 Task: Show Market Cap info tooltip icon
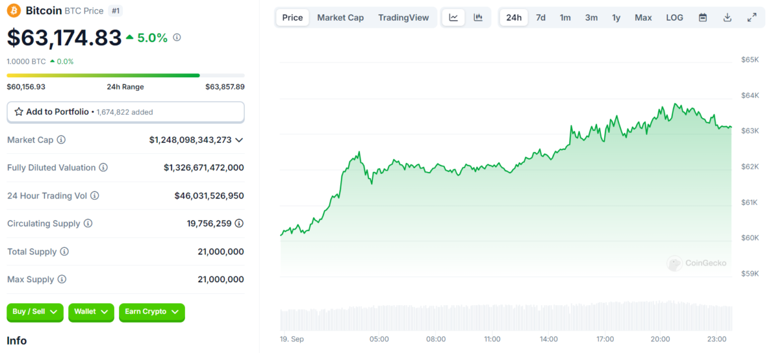click(x=61, y=140)
